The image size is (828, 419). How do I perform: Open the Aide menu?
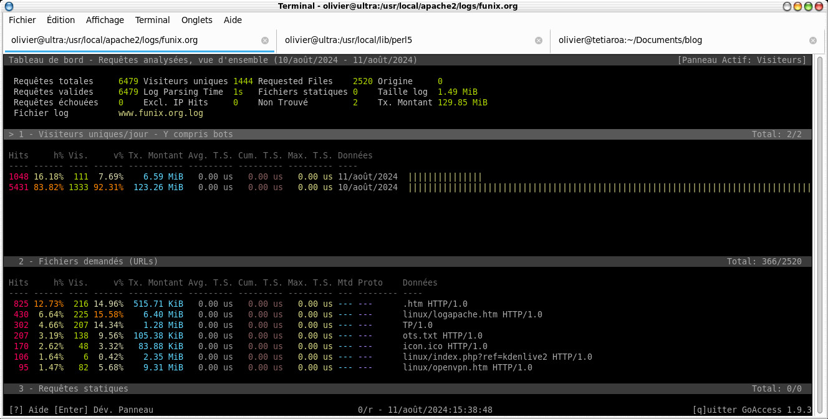pyautogui.click(x=233, y=20)
